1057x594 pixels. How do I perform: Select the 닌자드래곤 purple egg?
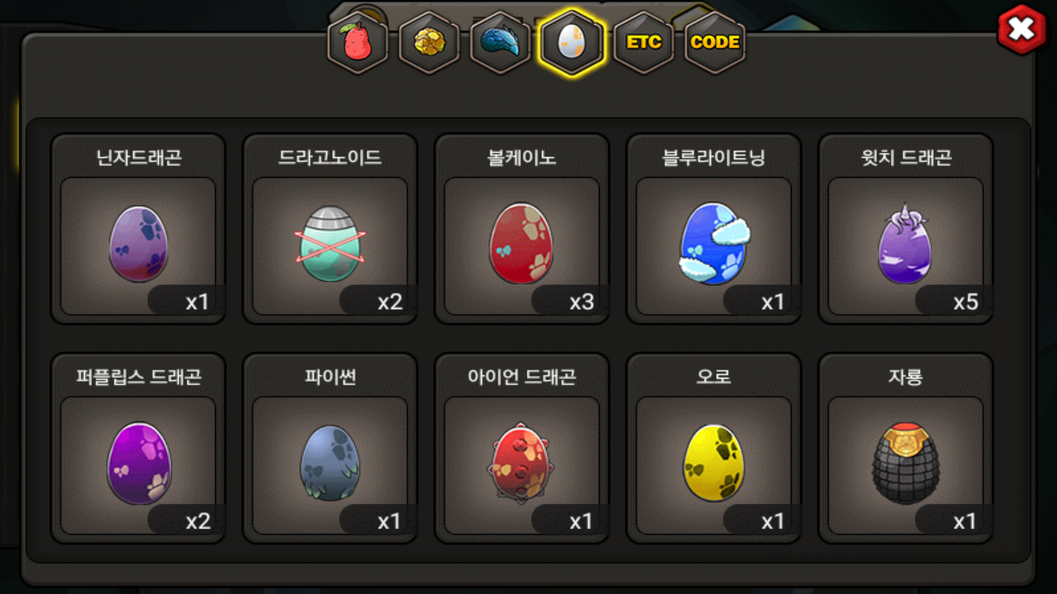138,244
